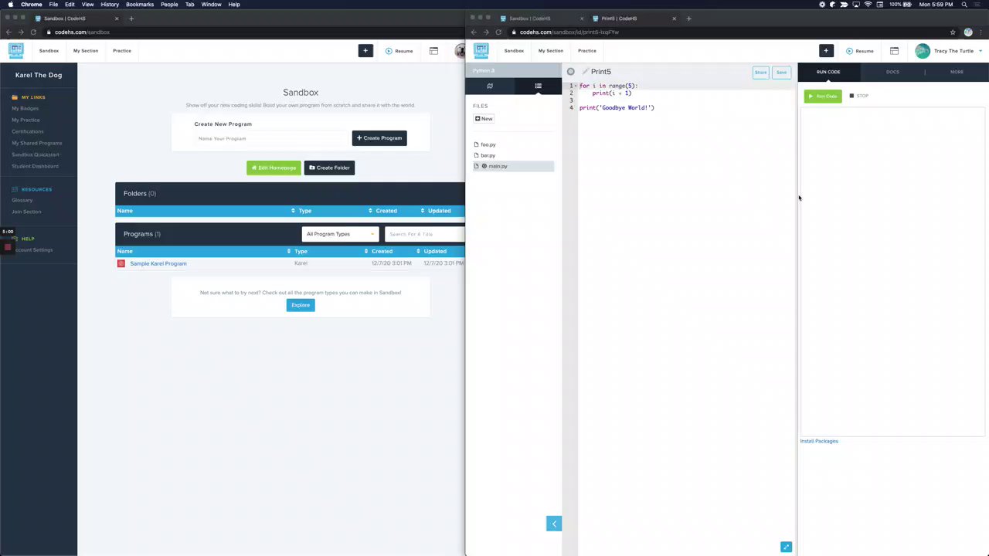Screen dimensions: 989x556
Task: Sort Folders table by Type column
Action: [305, 211]
